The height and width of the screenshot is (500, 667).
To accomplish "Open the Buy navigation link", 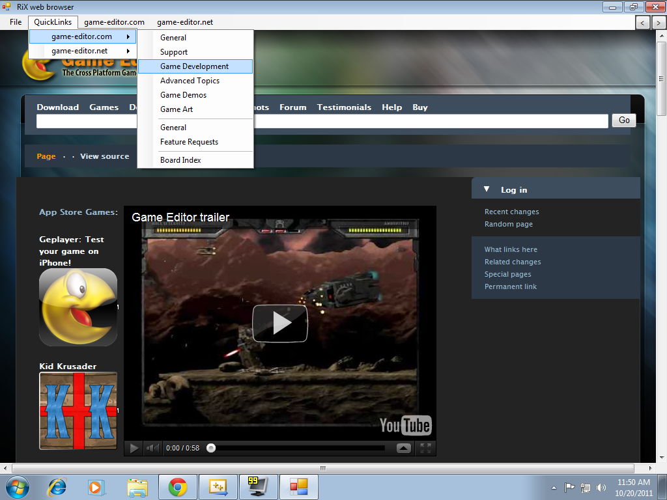I will 420,107.
